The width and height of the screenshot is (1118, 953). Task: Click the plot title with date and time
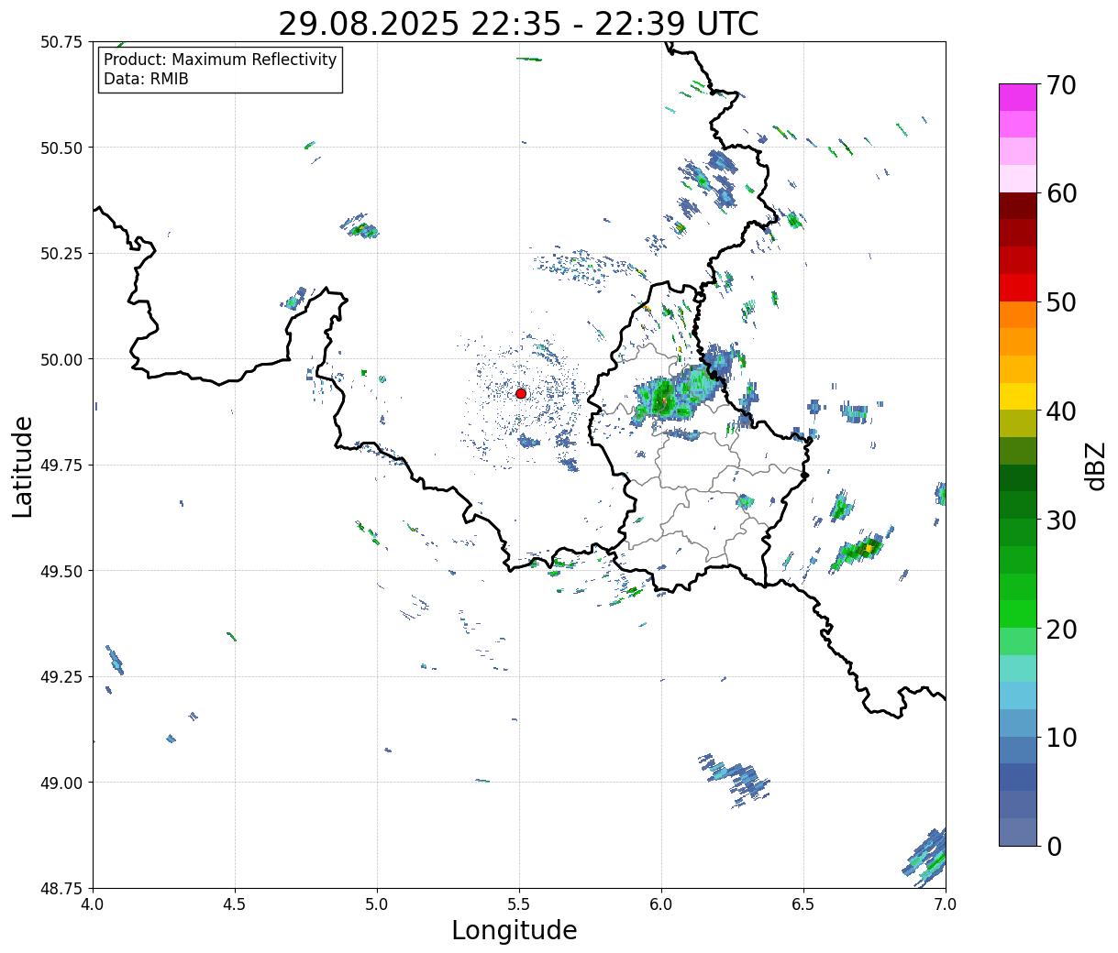point(518,23)
